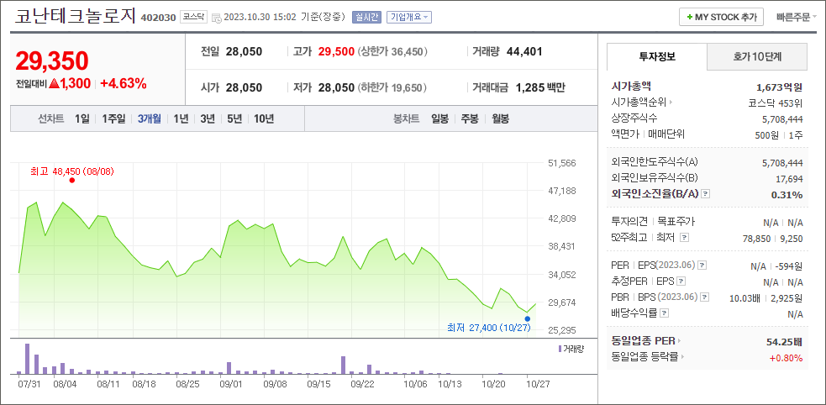Open the 동일업종 PER link
826x405 pixels.
[643, 341]
